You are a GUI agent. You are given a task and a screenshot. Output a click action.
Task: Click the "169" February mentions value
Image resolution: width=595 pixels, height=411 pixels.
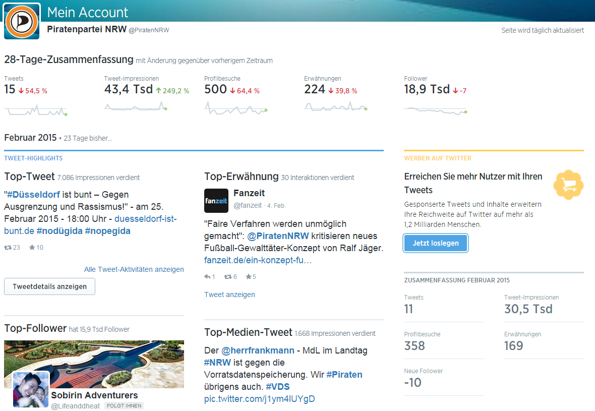514,346
